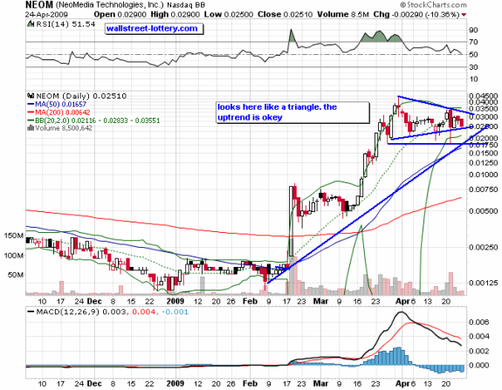Image resolution: width=502 pixels, height=390 pixels.
Task: Click the small RSI indicator icon
Action: click(x=31, y=24)
